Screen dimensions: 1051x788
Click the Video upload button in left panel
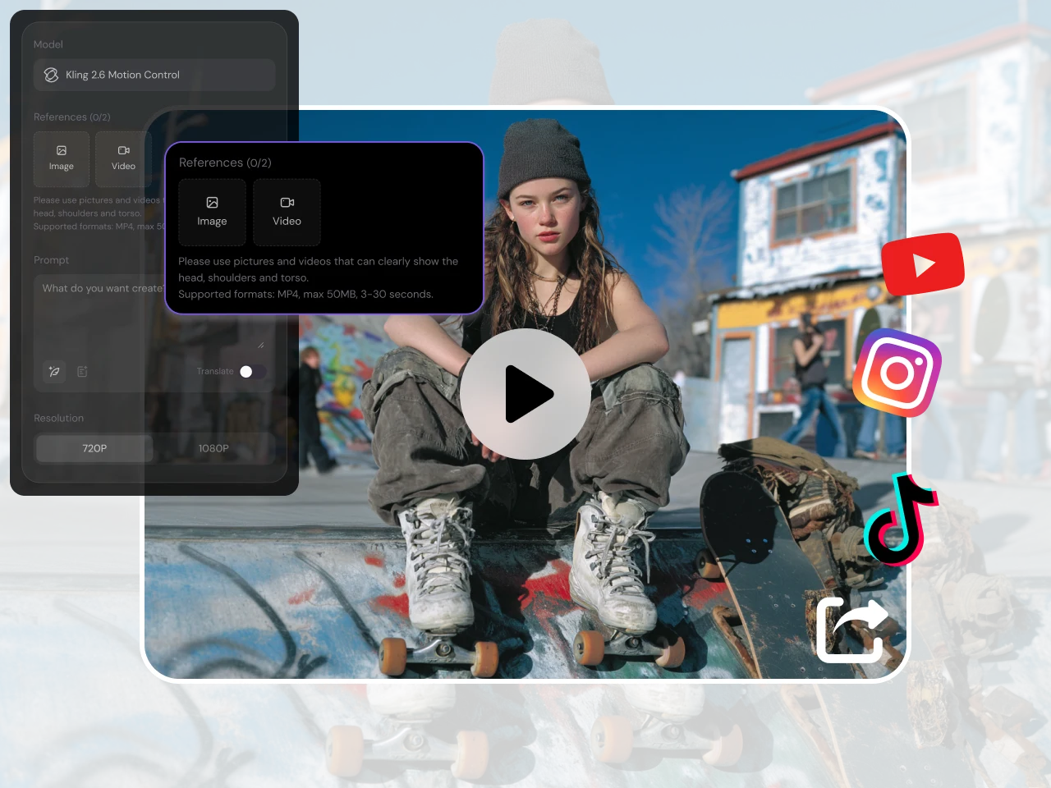[123, 158]
